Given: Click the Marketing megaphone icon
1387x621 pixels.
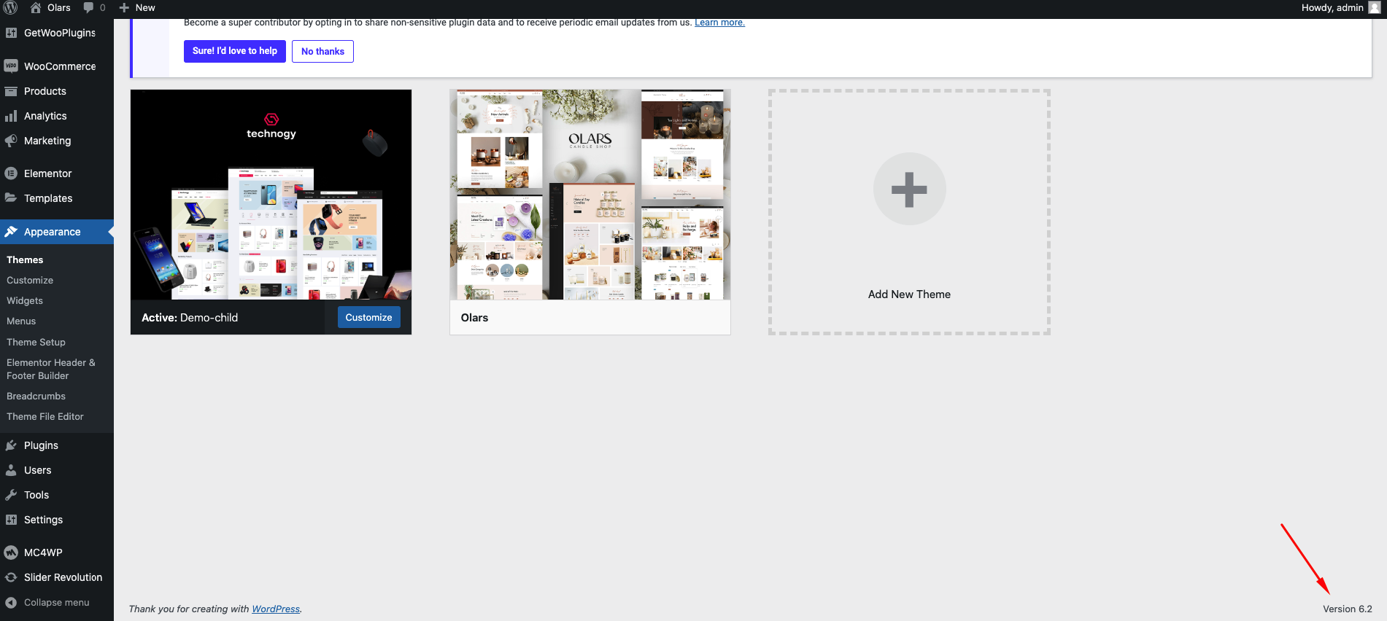Looking at the screenshot, I should click(x=11, y=141).
